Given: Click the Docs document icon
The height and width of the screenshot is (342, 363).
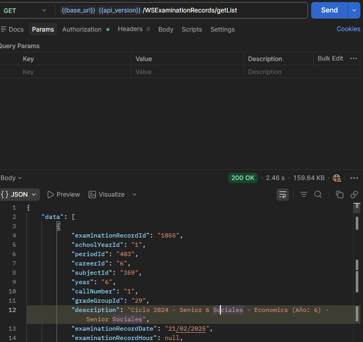Looking at the screenshot, I should coord(4,29).
